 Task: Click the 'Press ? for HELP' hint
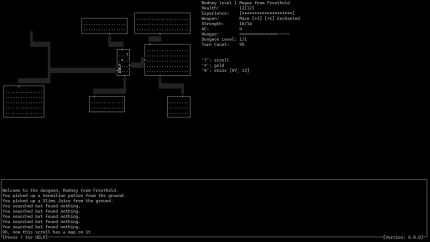25,237
